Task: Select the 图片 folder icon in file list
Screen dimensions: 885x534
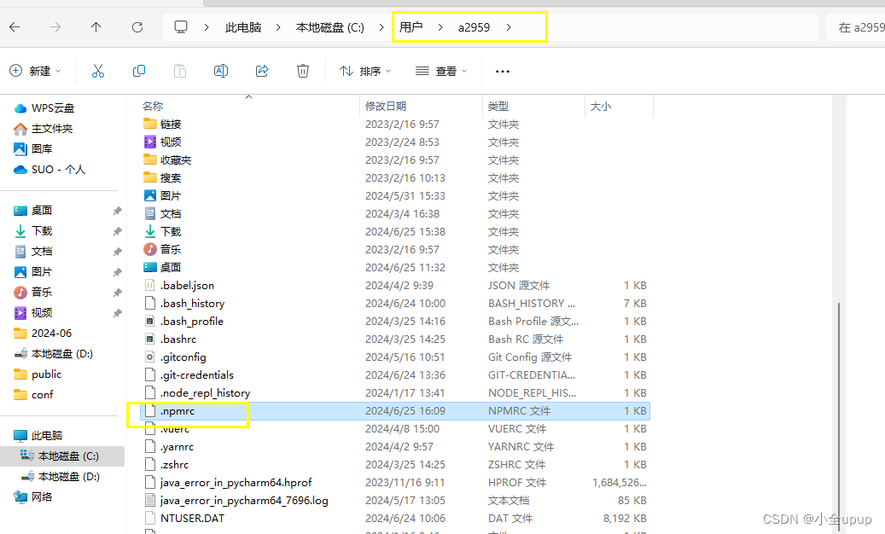Action: (149, 195)
